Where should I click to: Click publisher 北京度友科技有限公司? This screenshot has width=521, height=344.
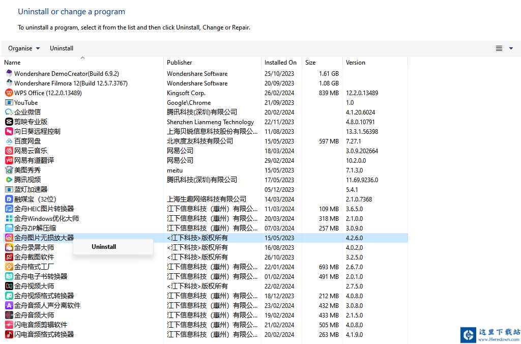click(200, 141)
